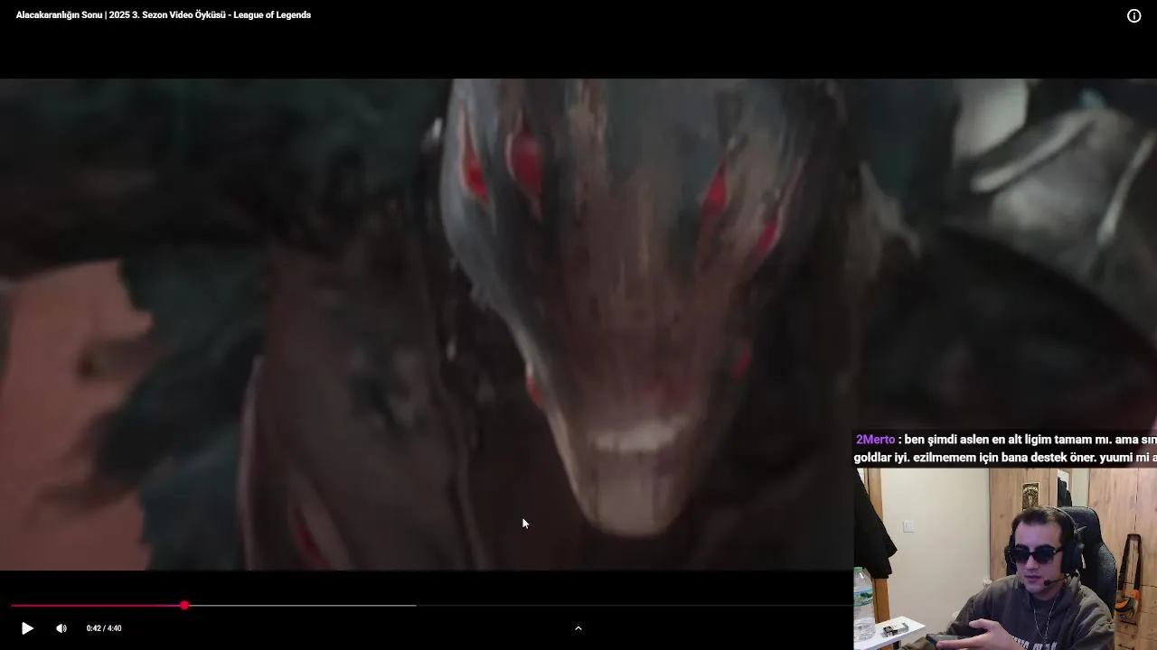Expand the upward chevron under the video

[x=578, y=628]
